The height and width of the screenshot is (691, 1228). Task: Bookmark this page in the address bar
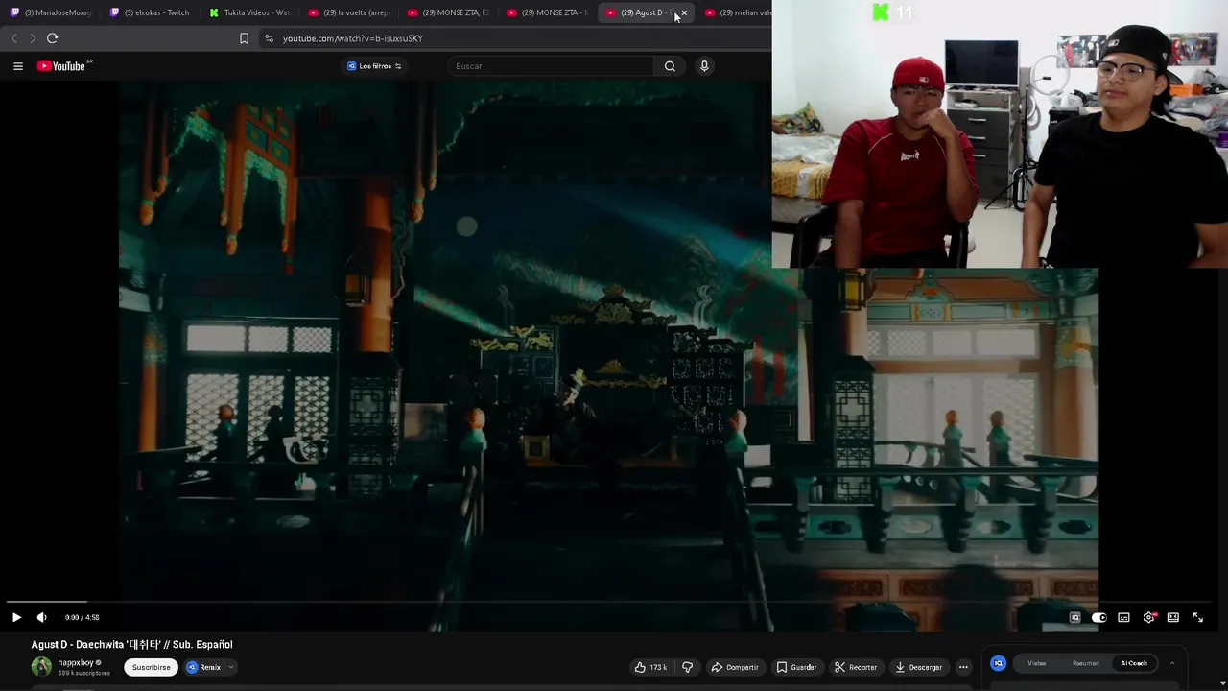[x=244, y=38]
